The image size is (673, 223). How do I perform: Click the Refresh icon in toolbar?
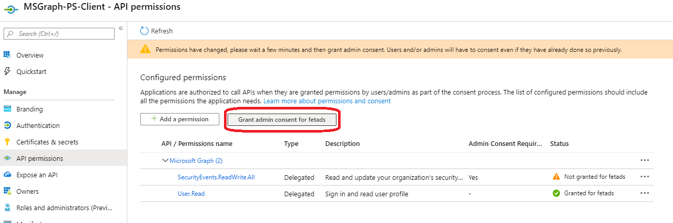point(144,31)
